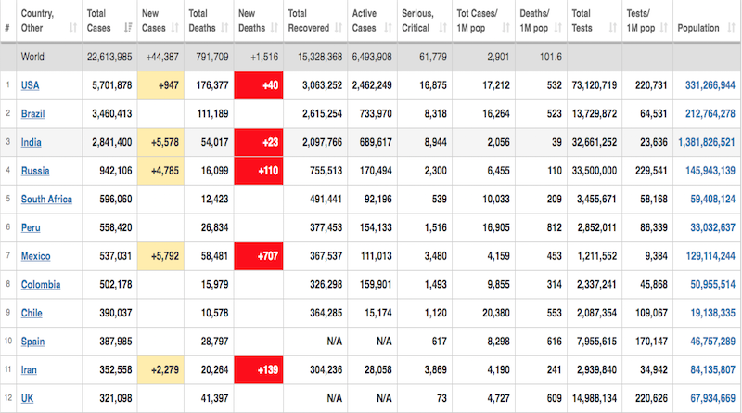Click Peru population 33,032,637 link
The image size is (742, 413).
(x=712, y=227)
